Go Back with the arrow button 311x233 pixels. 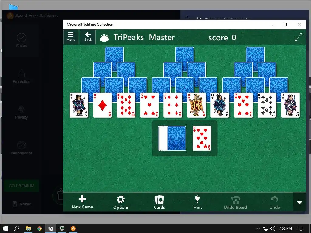[88, 37]
